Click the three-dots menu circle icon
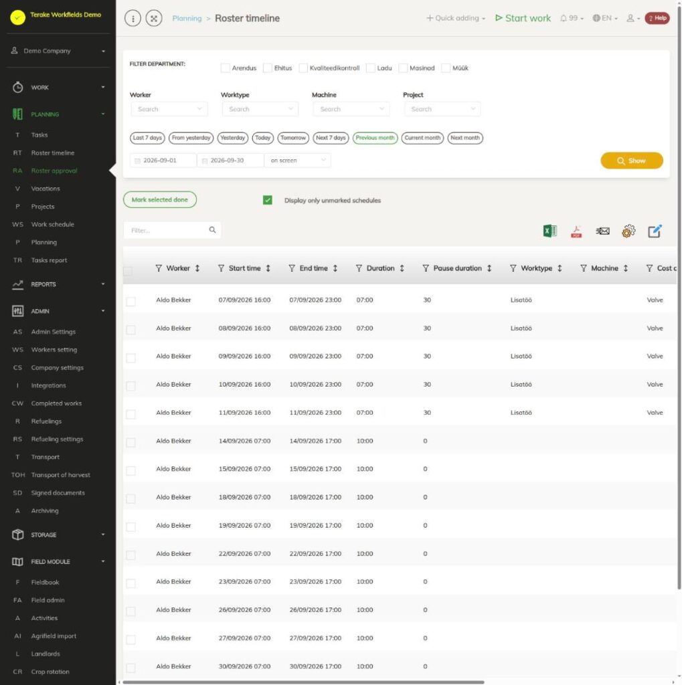This screenshot has width=682, height=685. [x=133, y=18]
